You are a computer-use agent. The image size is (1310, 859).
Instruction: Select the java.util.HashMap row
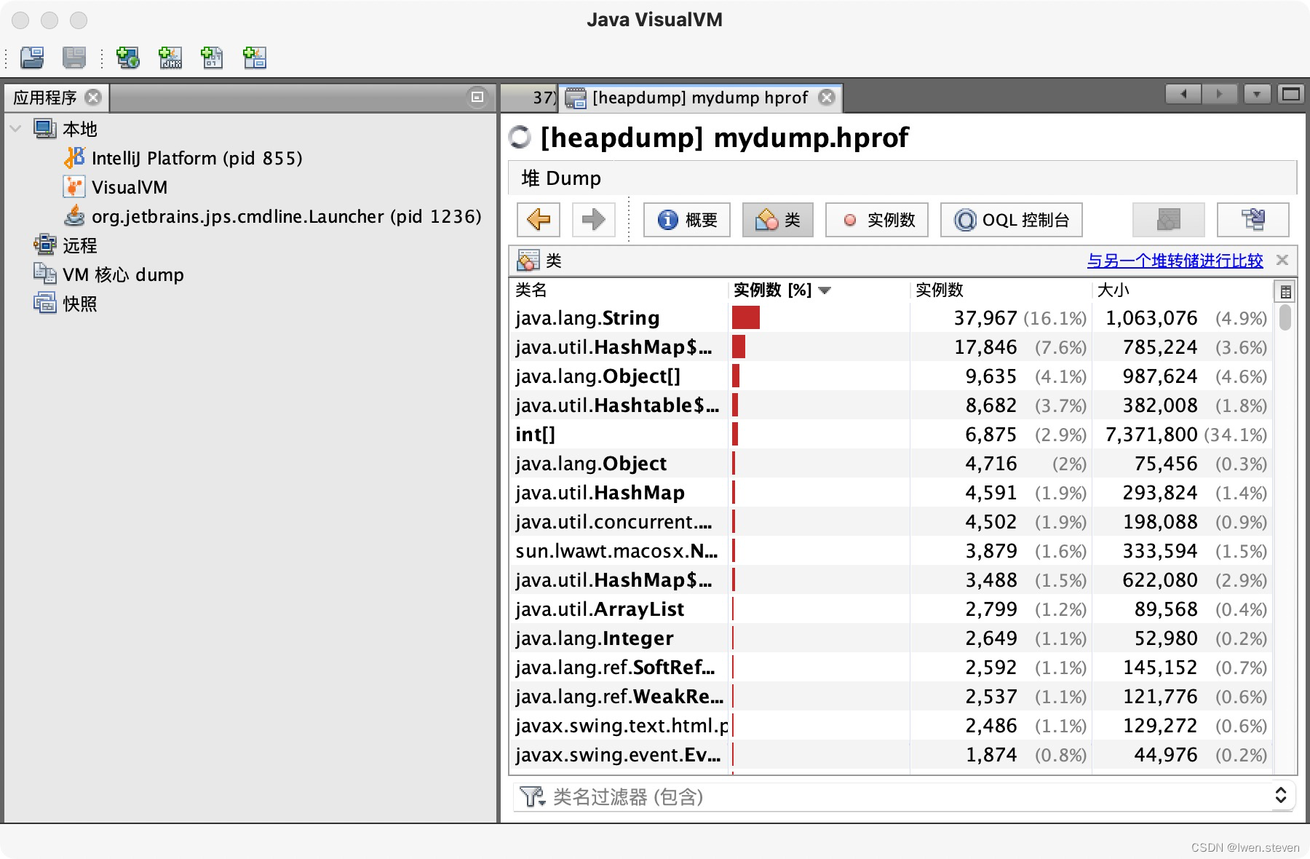click(x=892, y=493)
